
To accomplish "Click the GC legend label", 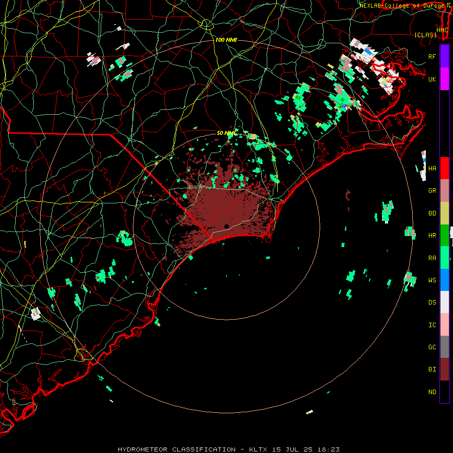I will [432, 347].
